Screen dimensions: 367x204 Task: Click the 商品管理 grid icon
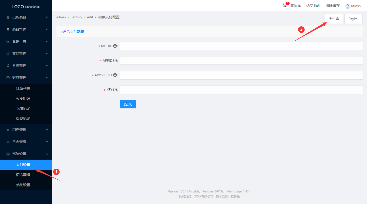pos(8,30)
